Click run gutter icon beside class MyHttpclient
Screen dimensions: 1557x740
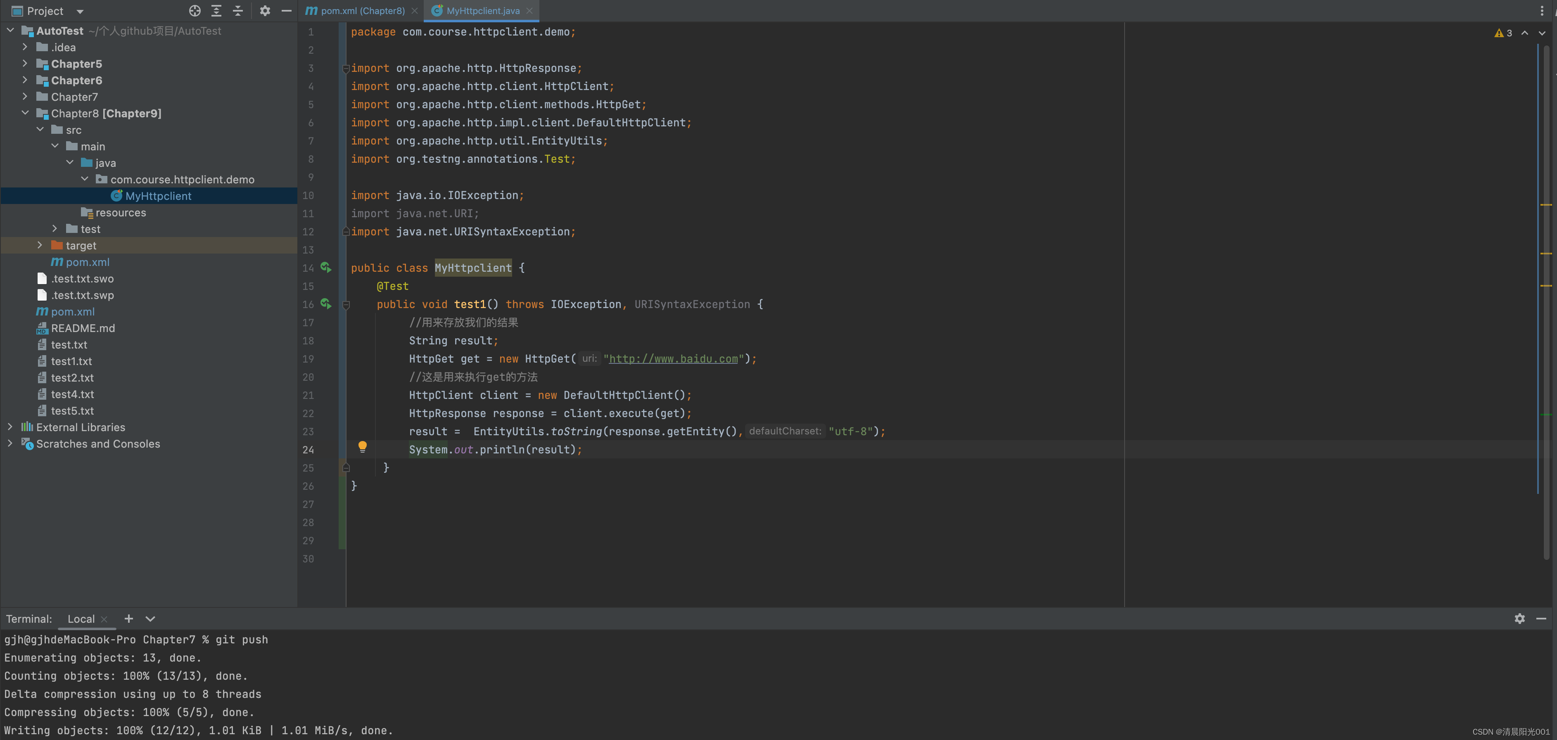(x=326, y=267)
